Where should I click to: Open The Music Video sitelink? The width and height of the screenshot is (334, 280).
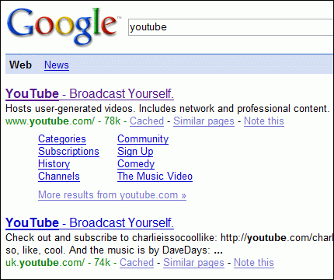(155, 177)
